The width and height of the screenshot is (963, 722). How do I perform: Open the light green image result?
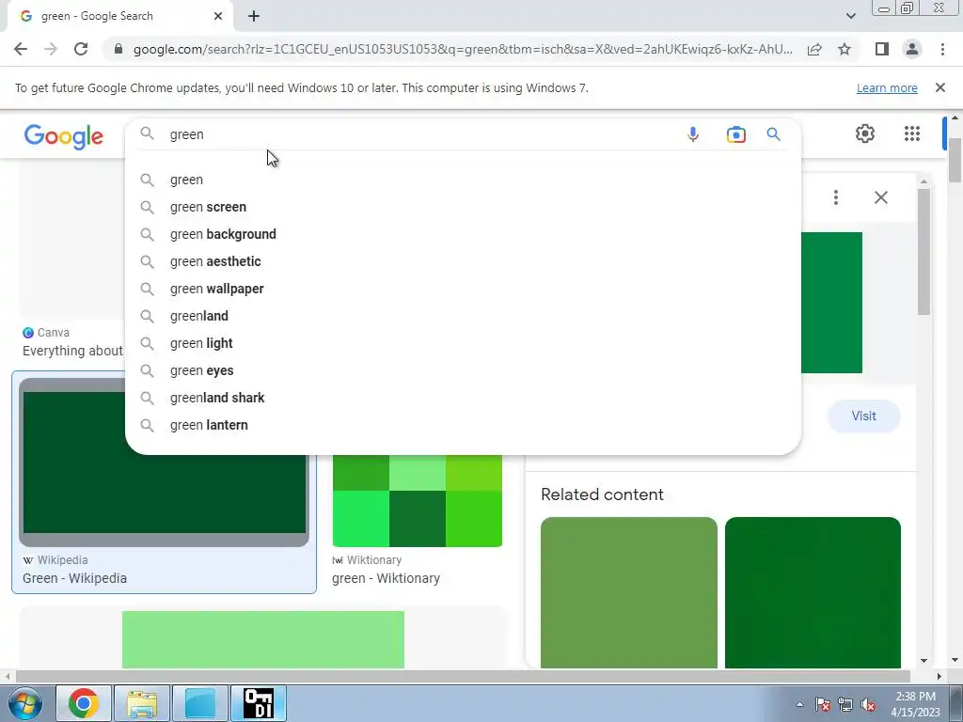click(x=263, y=639)
